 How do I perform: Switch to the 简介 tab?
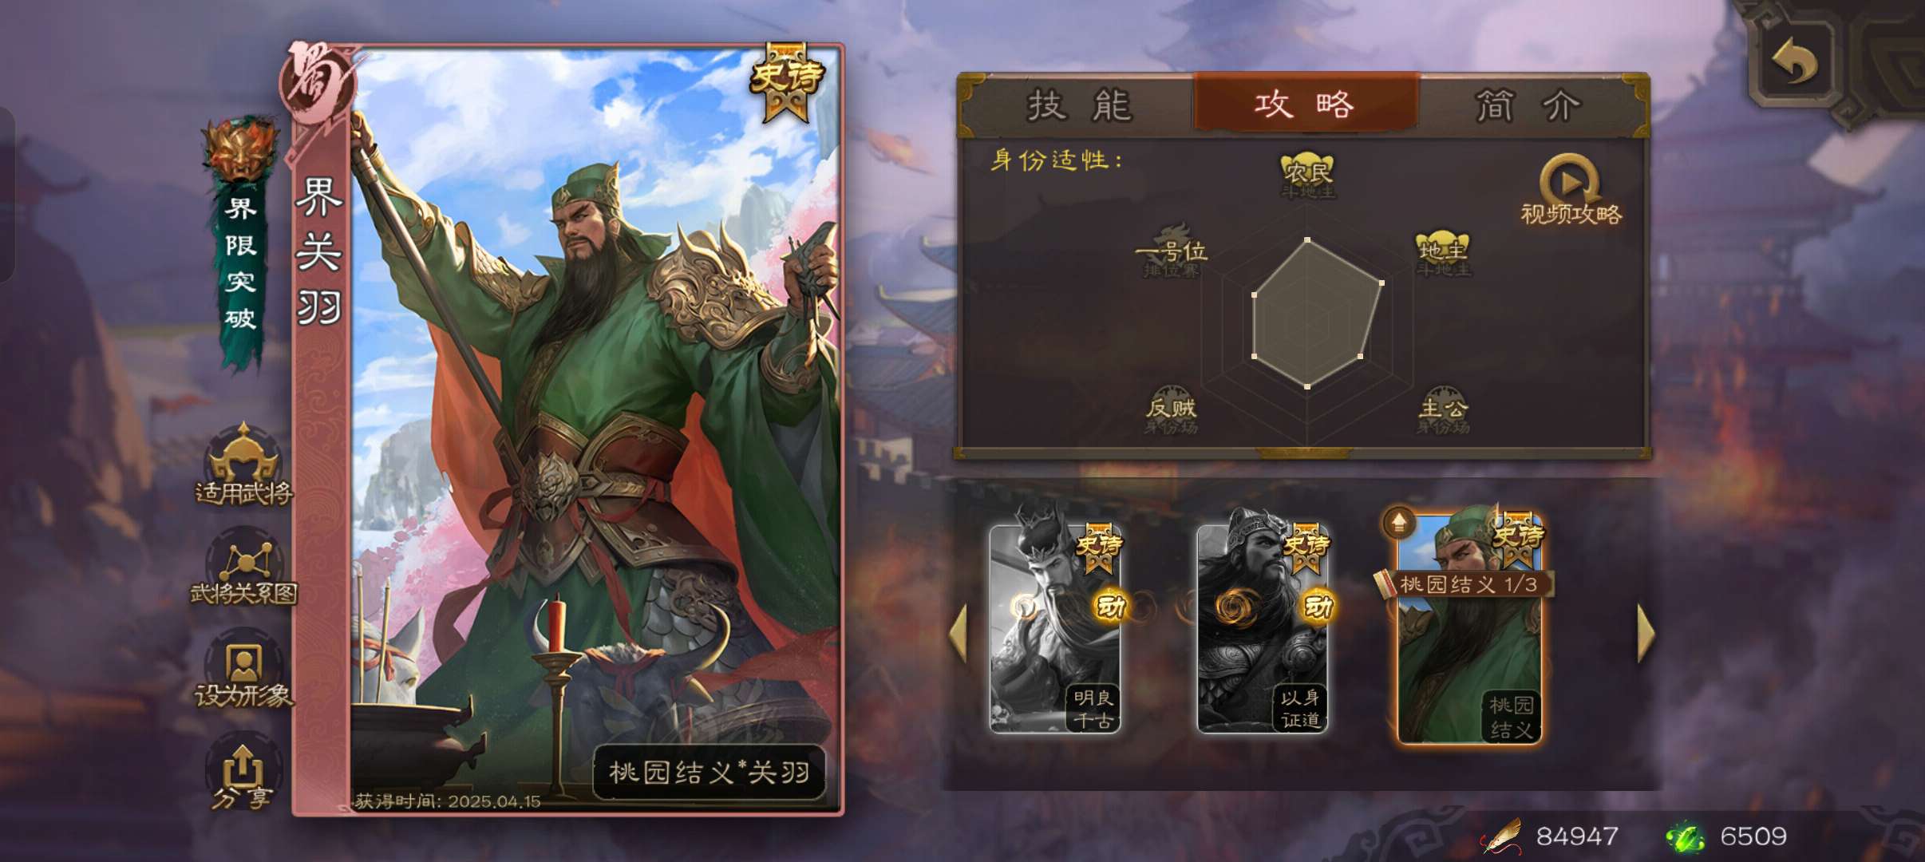1528,105
